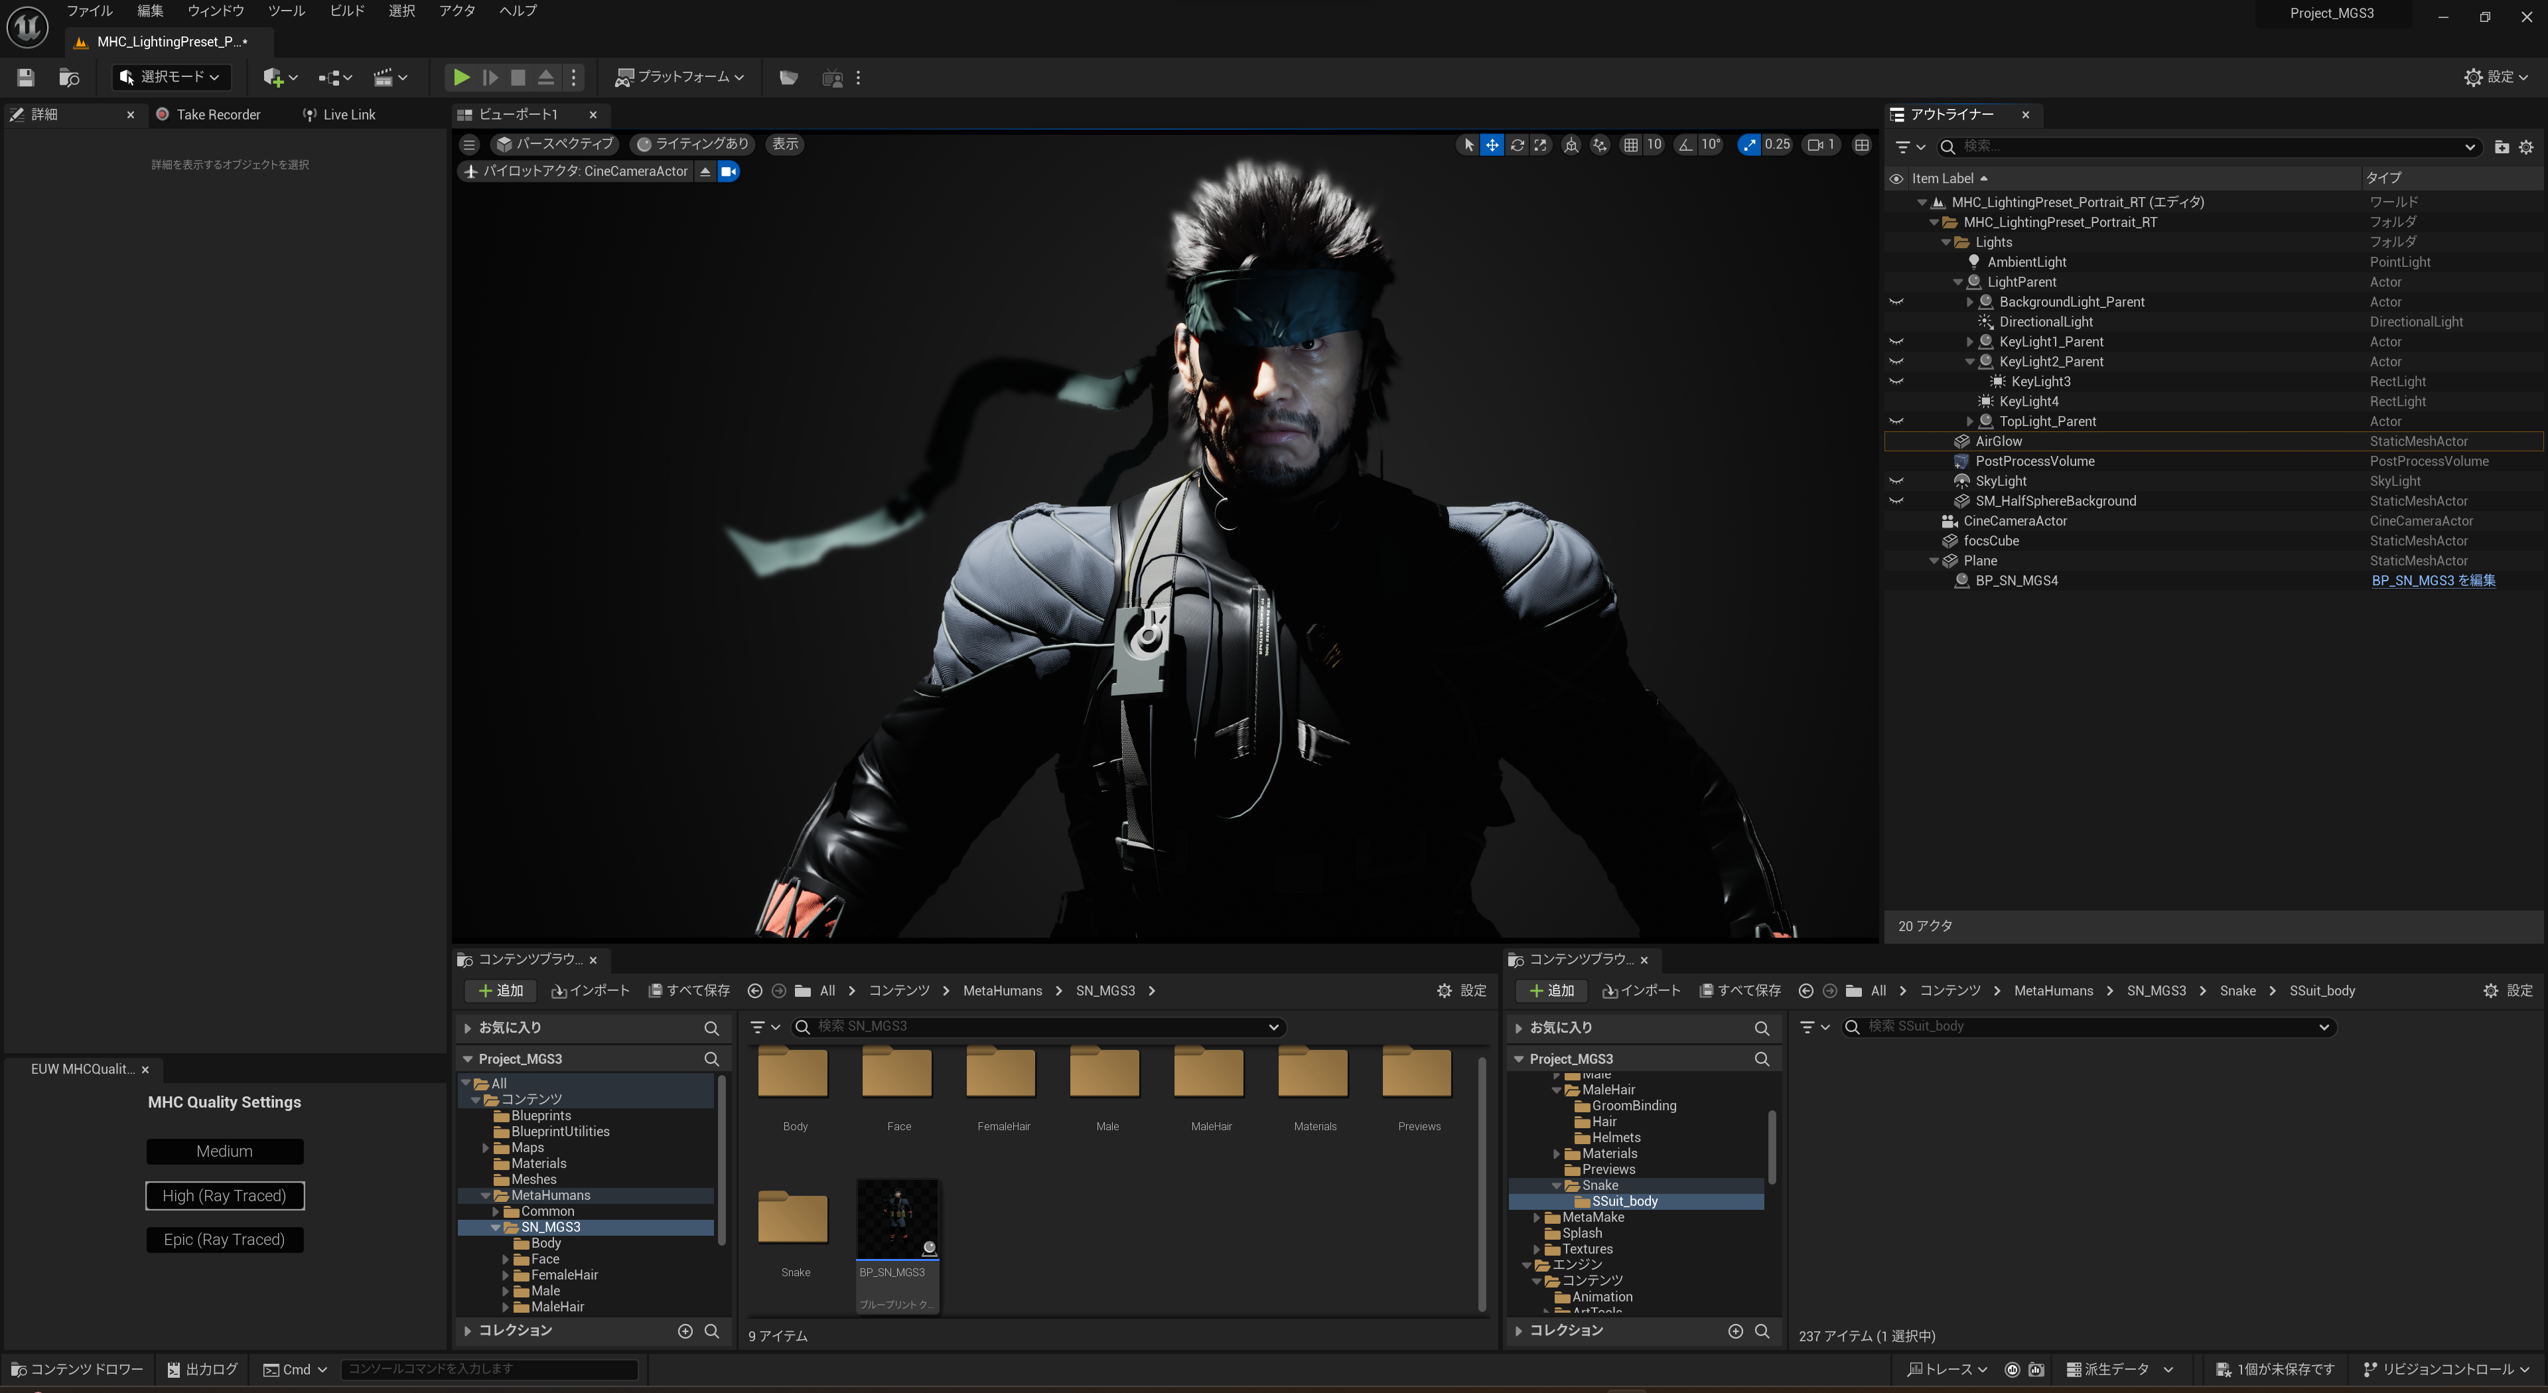Open viewport options hamburger menu

point(469,145)
